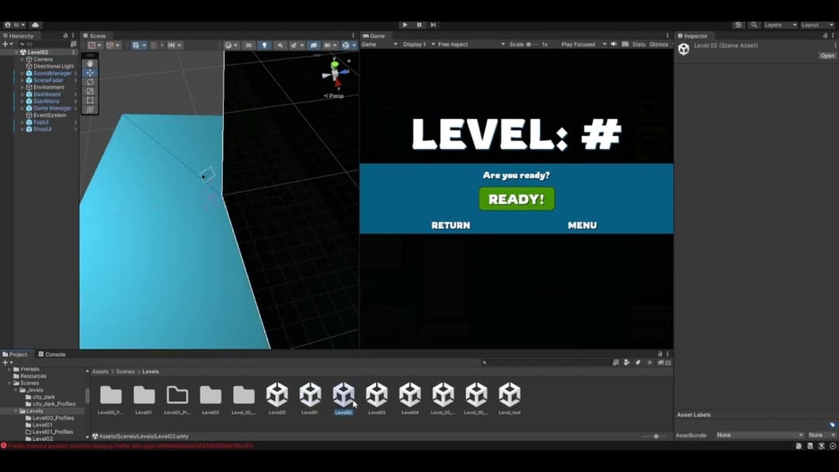Click the Undo History icon
This screenshot has height=472, width=839.
click(738, 25)
